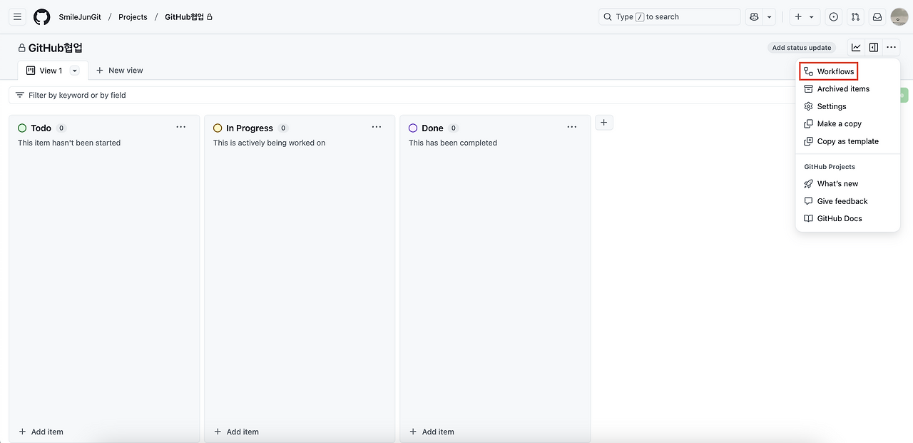Viewport: 913px width, 443px height.
Task: Click the green Todo status circle
Action: point(22,128)
